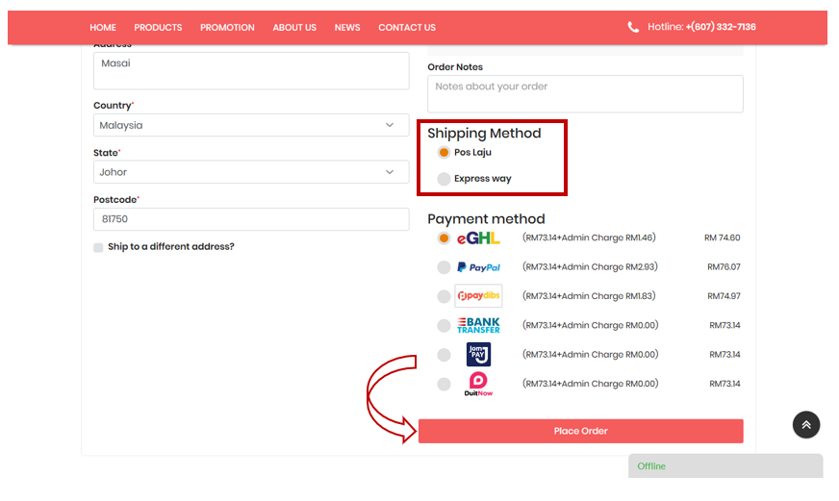Click the Order Notes text area

pyautogui.click(x=585, y=94)
